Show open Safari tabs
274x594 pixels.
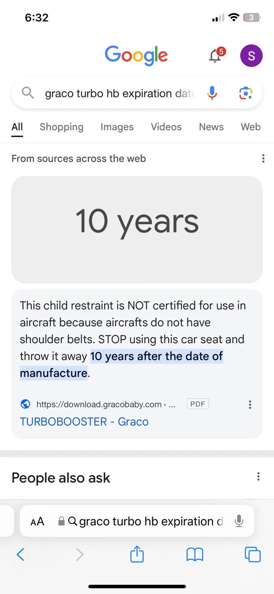point(253,554)
